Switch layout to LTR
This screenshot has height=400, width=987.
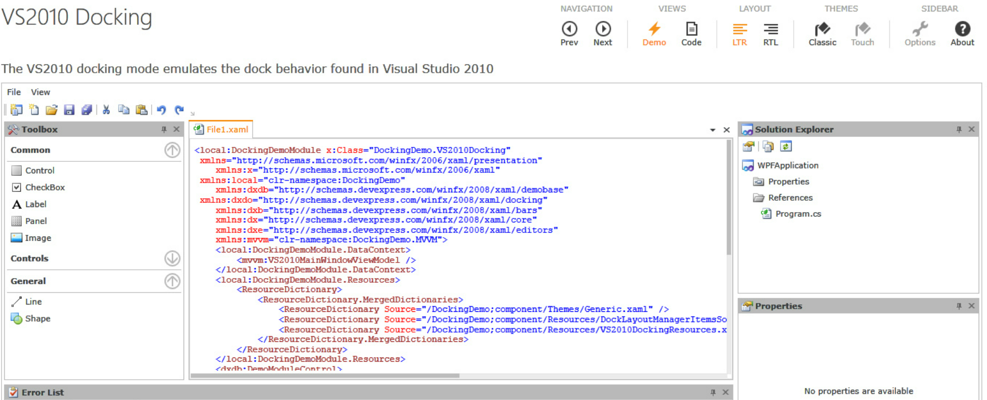(740, 34)
